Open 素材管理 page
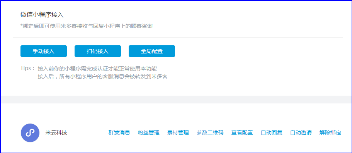 point(178,132)
